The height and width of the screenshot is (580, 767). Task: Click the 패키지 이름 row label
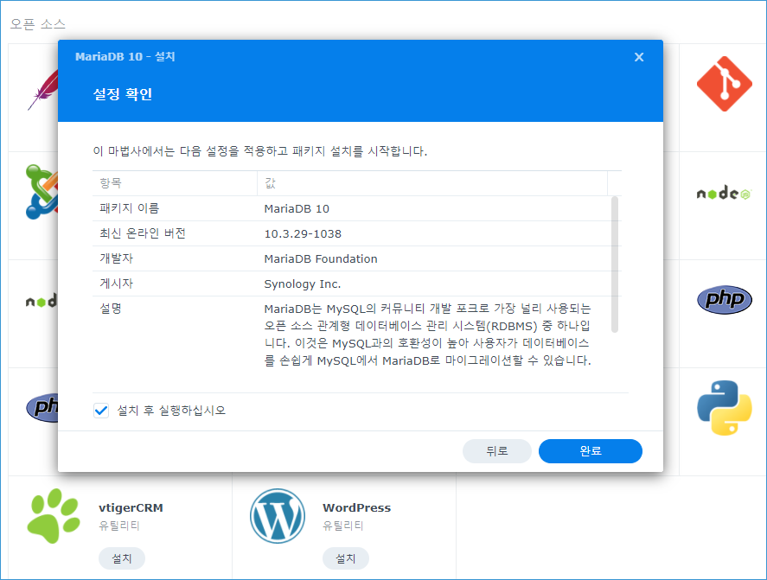pos(130,208)
